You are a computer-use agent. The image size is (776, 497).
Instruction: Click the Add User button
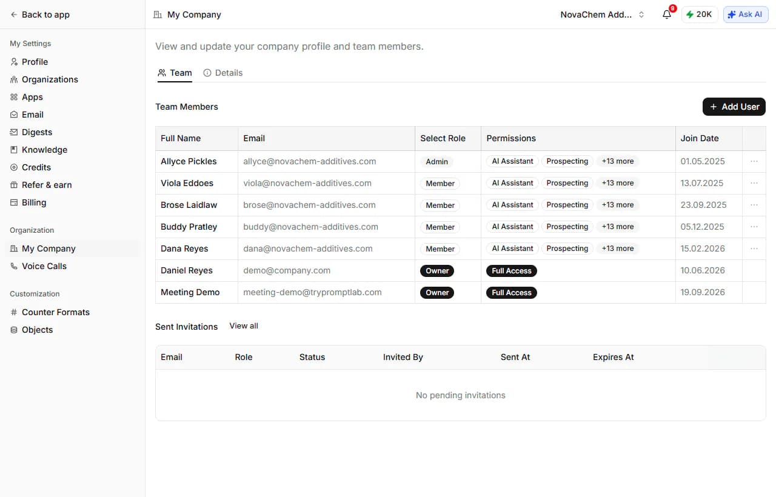tap(734, 107)
